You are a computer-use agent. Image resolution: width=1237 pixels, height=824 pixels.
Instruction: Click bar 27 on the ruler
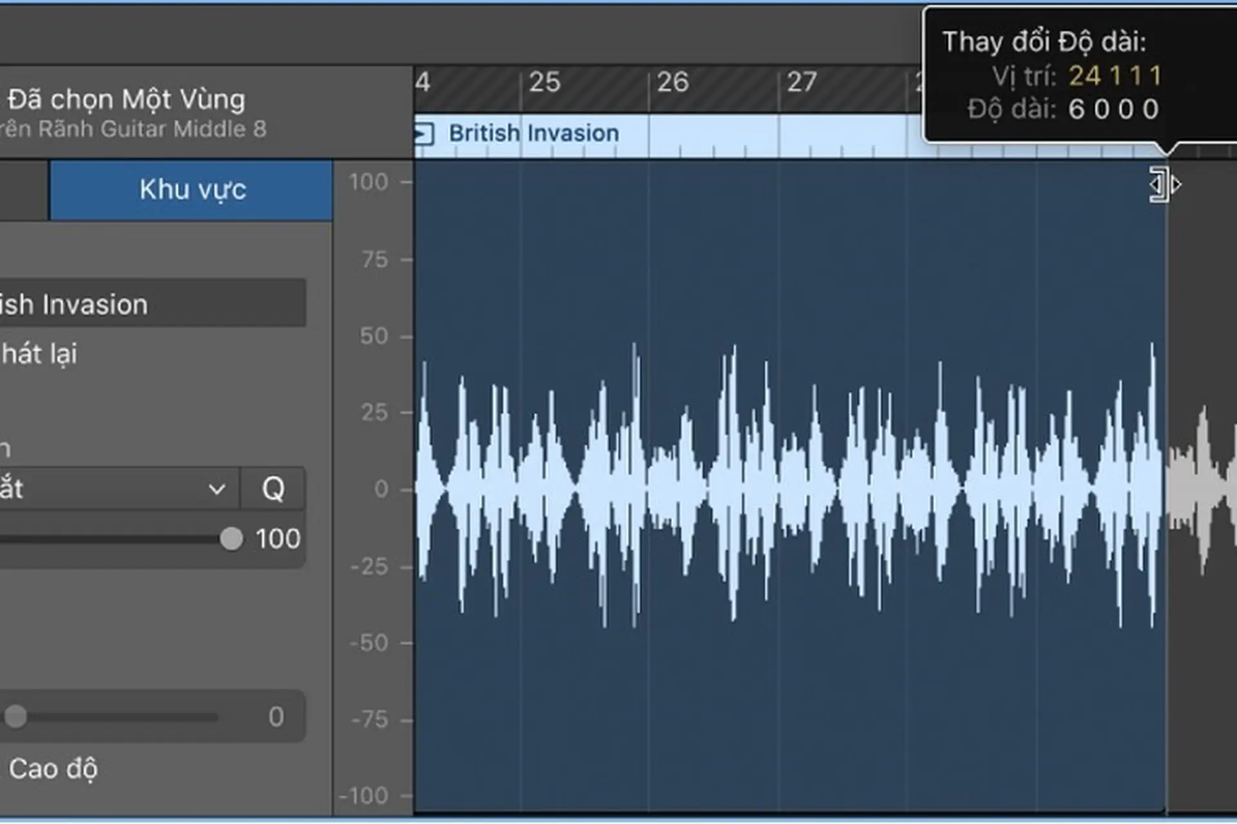pos(801,82)
